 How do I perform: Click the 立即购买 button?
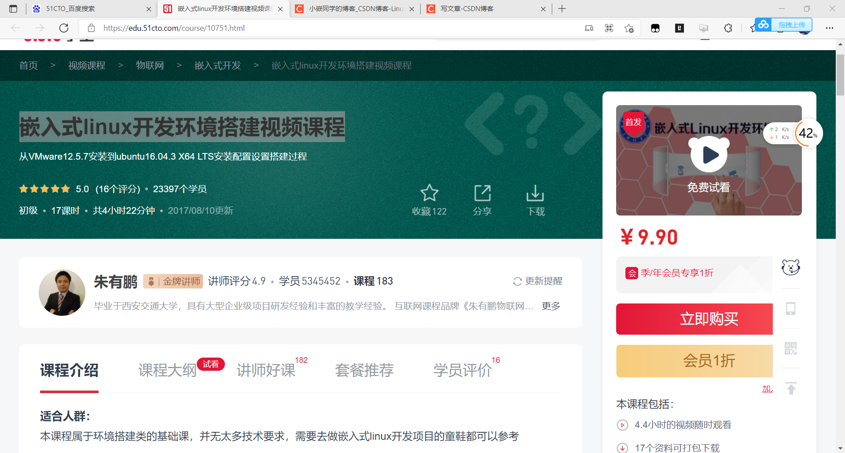point(694,319)
